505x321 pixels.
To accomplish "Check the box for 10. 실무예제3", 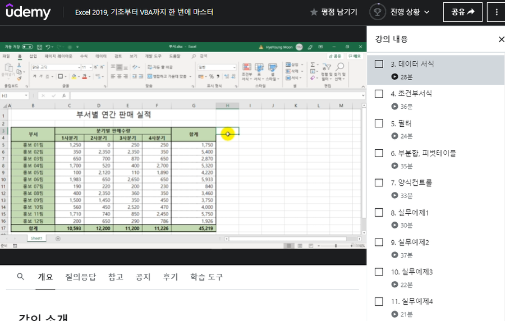I will tap(379, 272).
